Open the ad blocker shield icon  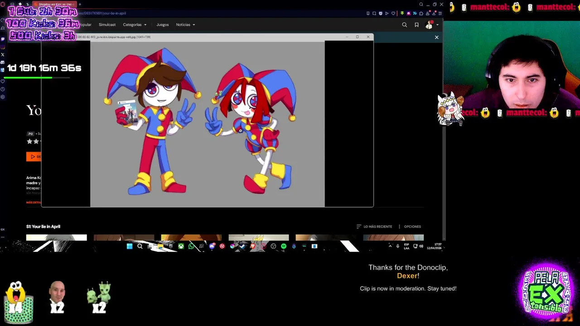tap(381, 13)
